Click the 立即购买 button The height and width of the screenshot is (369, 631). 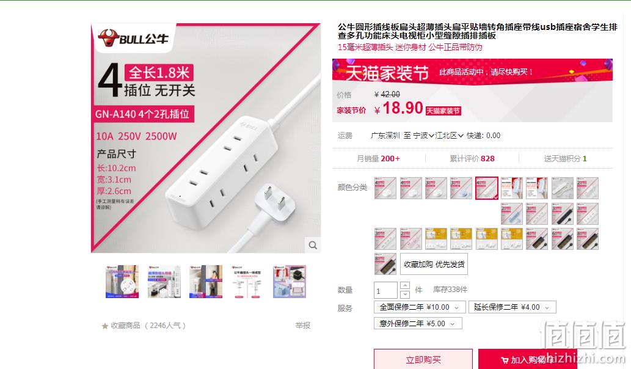pos(423,359)
